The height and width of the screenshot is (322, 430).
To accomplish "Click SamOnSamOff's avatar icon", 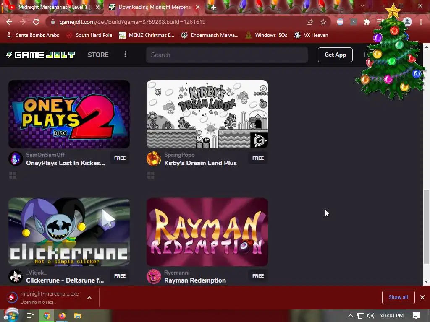I will (x=16, y=159).
